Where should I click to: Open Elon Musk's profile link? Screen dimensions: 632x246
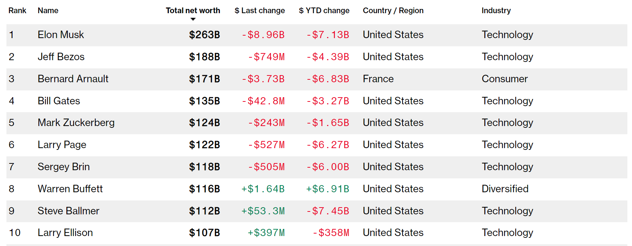point(61,35)
